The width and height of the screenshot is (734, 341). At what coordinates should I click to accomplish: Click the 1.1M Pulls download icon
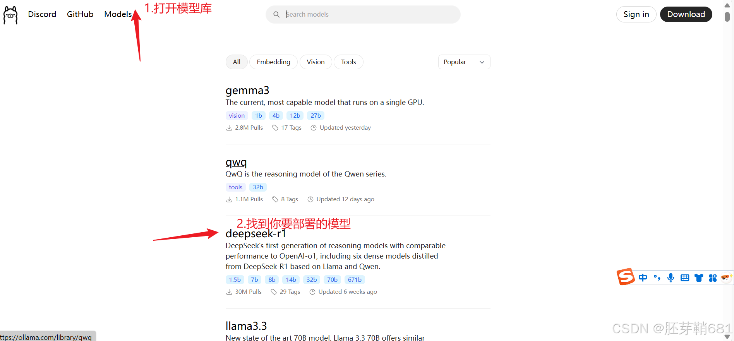229,199
